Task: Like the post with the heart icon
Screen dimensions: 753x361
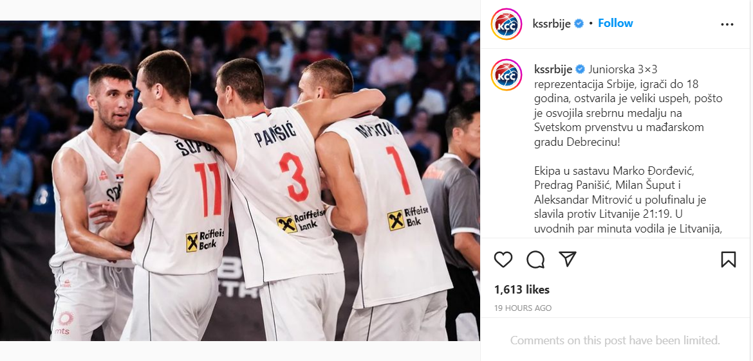Action: point(503,260)
